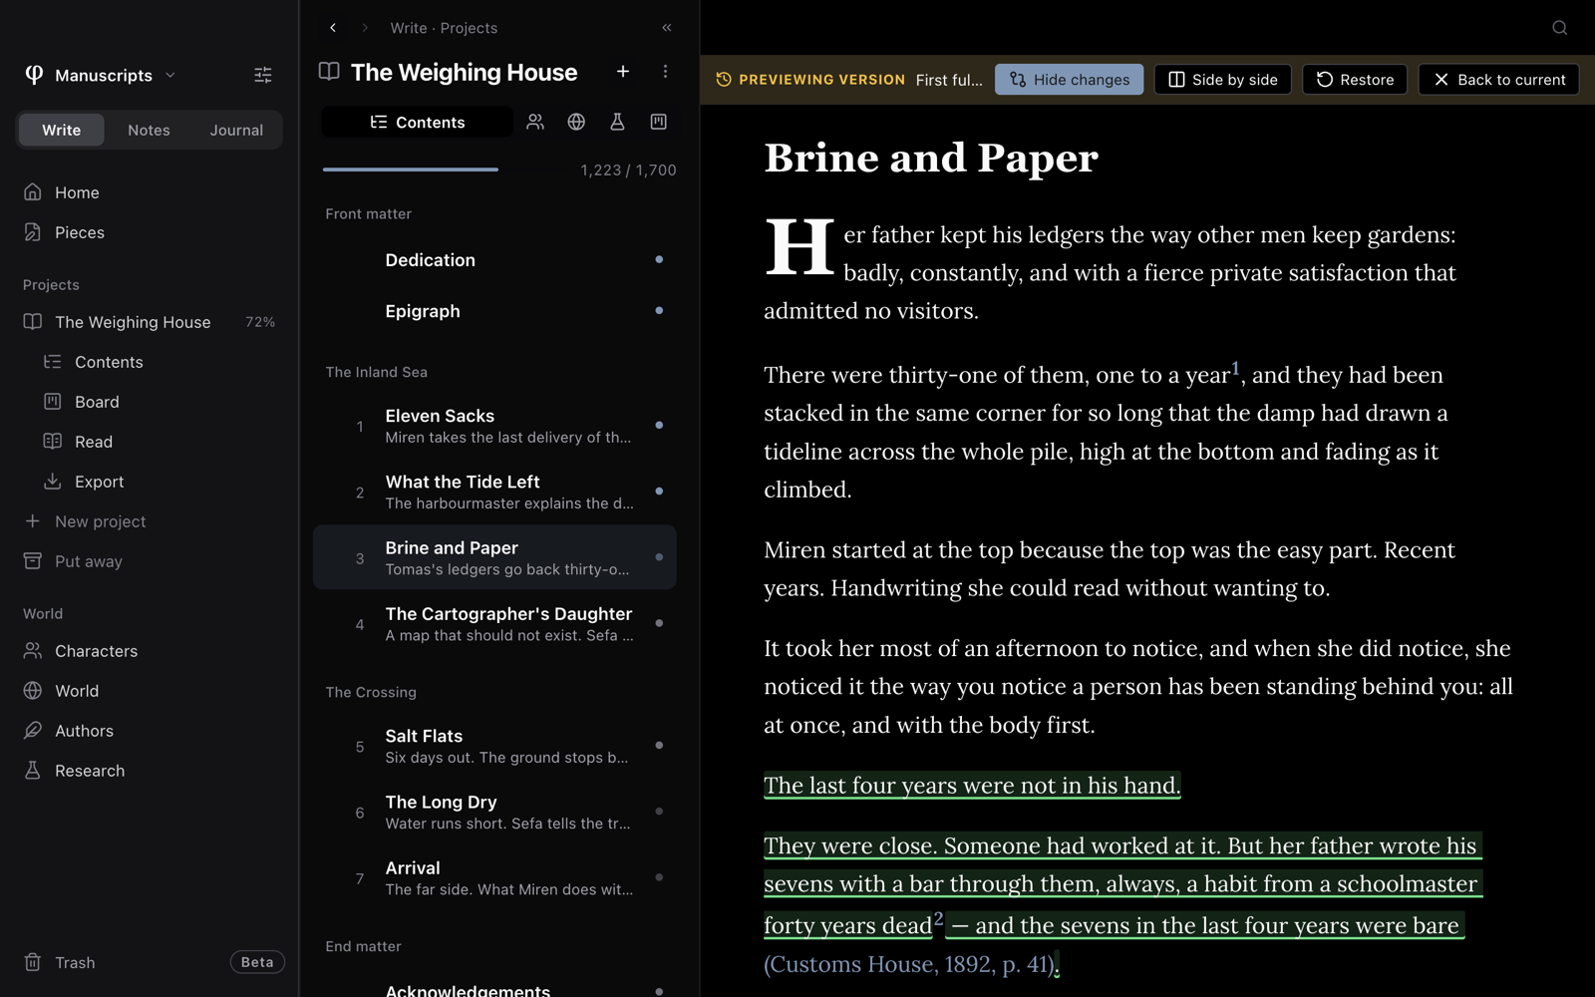Collapse The Crossing section
The width and height of the screenshot is (1595, 997).
pyautogui.click(x=371, y=692)
